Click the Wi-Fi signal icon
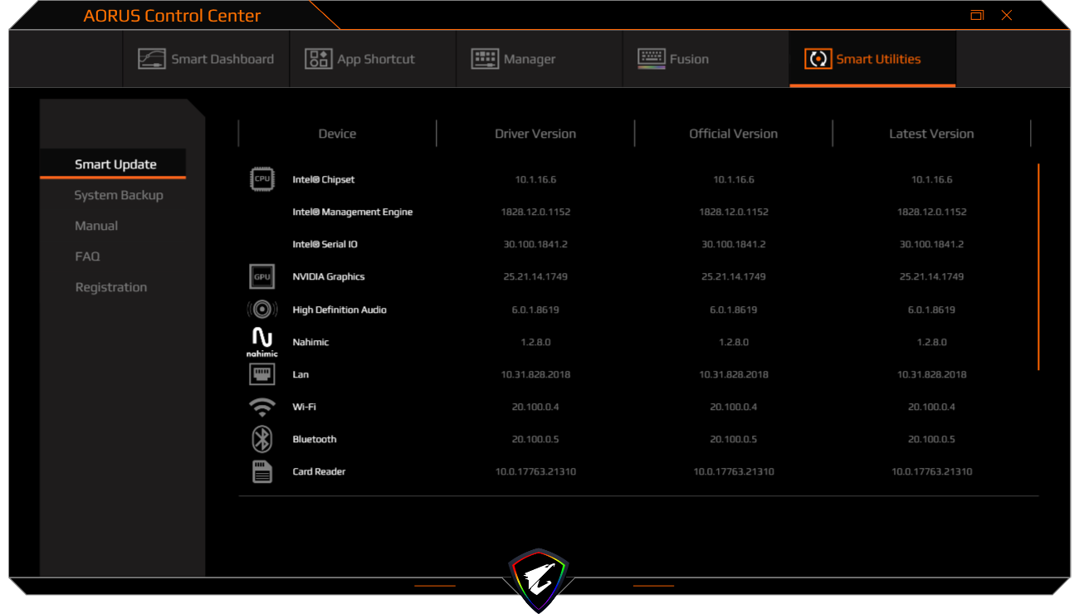The width and height of the screenshot is (1079, 614). coord(262,407)
